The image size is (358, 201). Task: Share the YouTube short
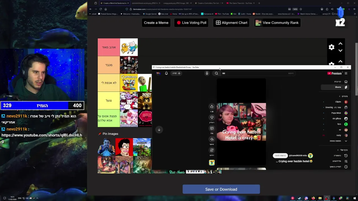tap(212, 139)
